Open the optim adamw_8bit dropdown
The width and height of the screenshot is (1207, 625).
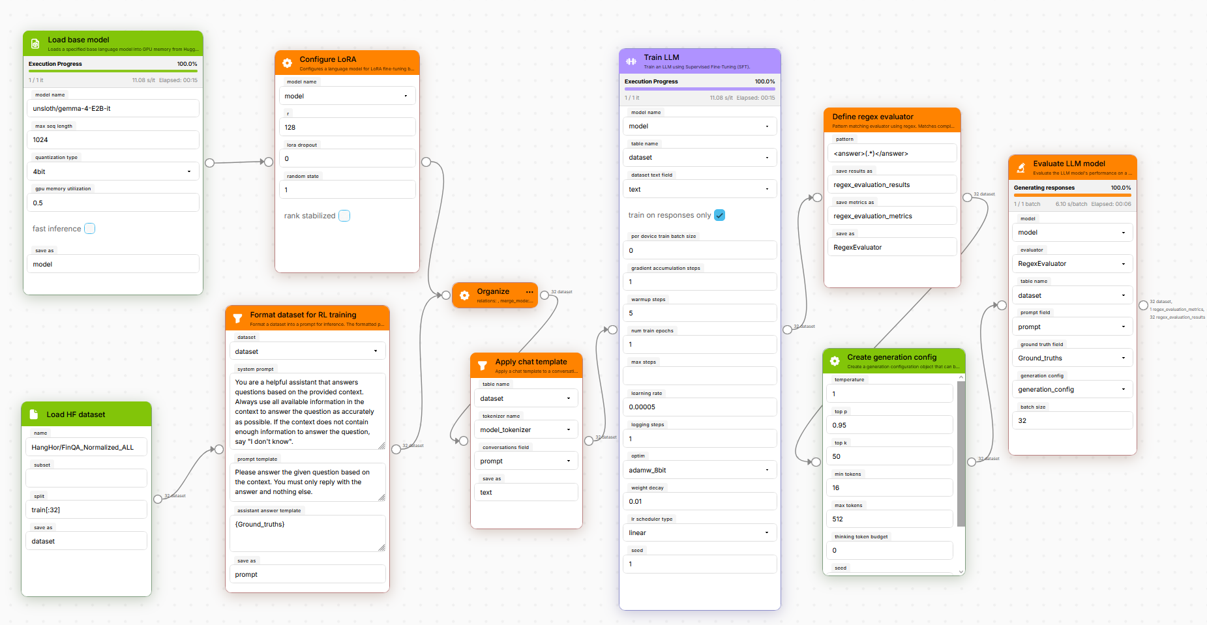tap(700, 470)
